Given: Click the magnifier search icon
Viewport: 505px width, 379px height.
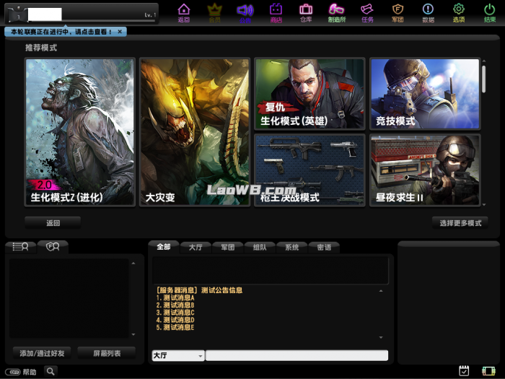Looking at the screenshot, I should pyautogui.click(x=50, y=372).
